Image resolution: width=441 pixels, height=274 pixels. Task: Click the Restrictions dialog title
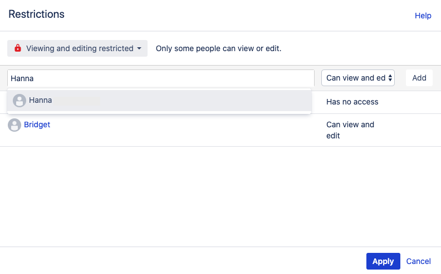(x=36, y=14)
